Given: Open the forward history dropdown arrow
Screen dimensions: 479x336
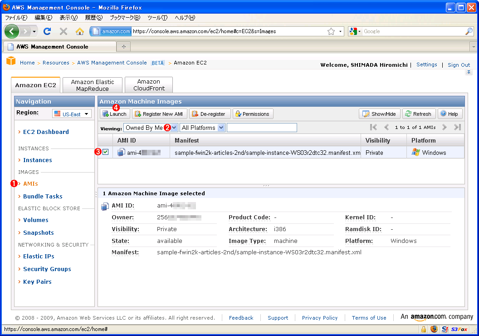Looking at the screenshot, I should click(x=34, y=31).
